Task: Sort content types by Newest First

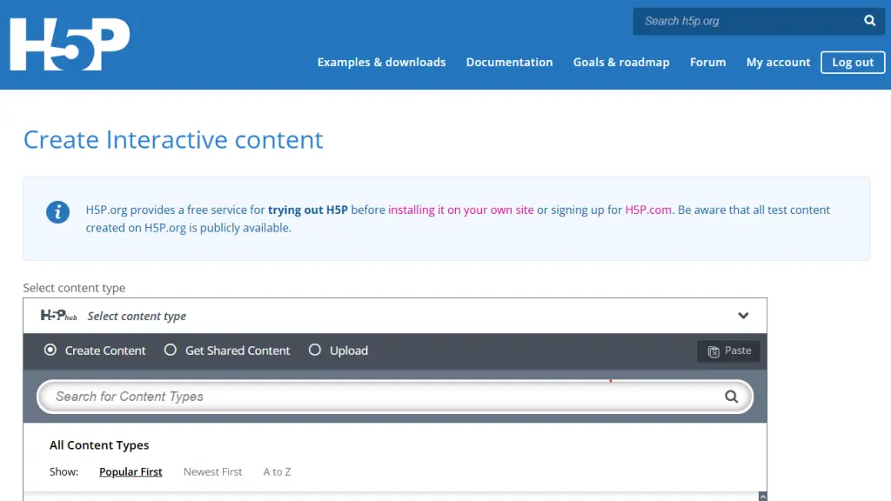Action: (x=212, y=471)
